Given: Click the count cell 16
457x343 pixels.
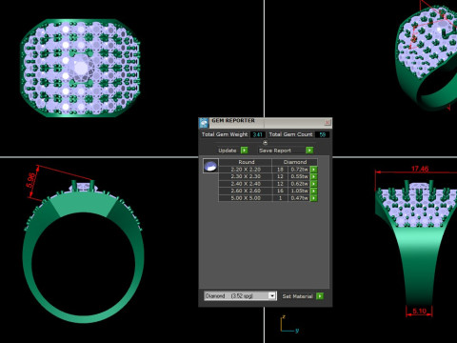Looking at the screenshot, I should (x=280, y=191).
